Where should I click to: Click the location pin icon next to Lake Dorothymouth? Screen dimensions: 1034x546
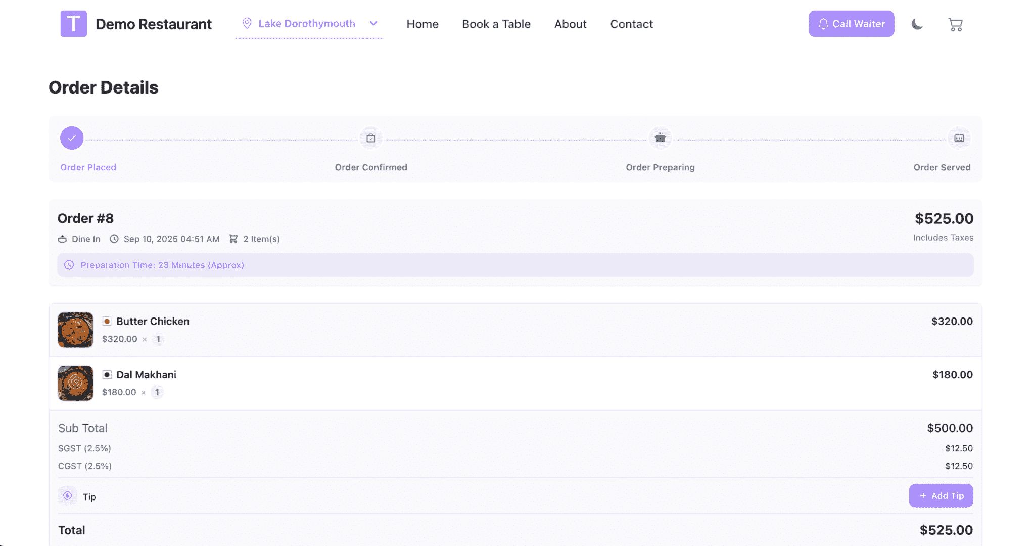click(x=247, y=23)
